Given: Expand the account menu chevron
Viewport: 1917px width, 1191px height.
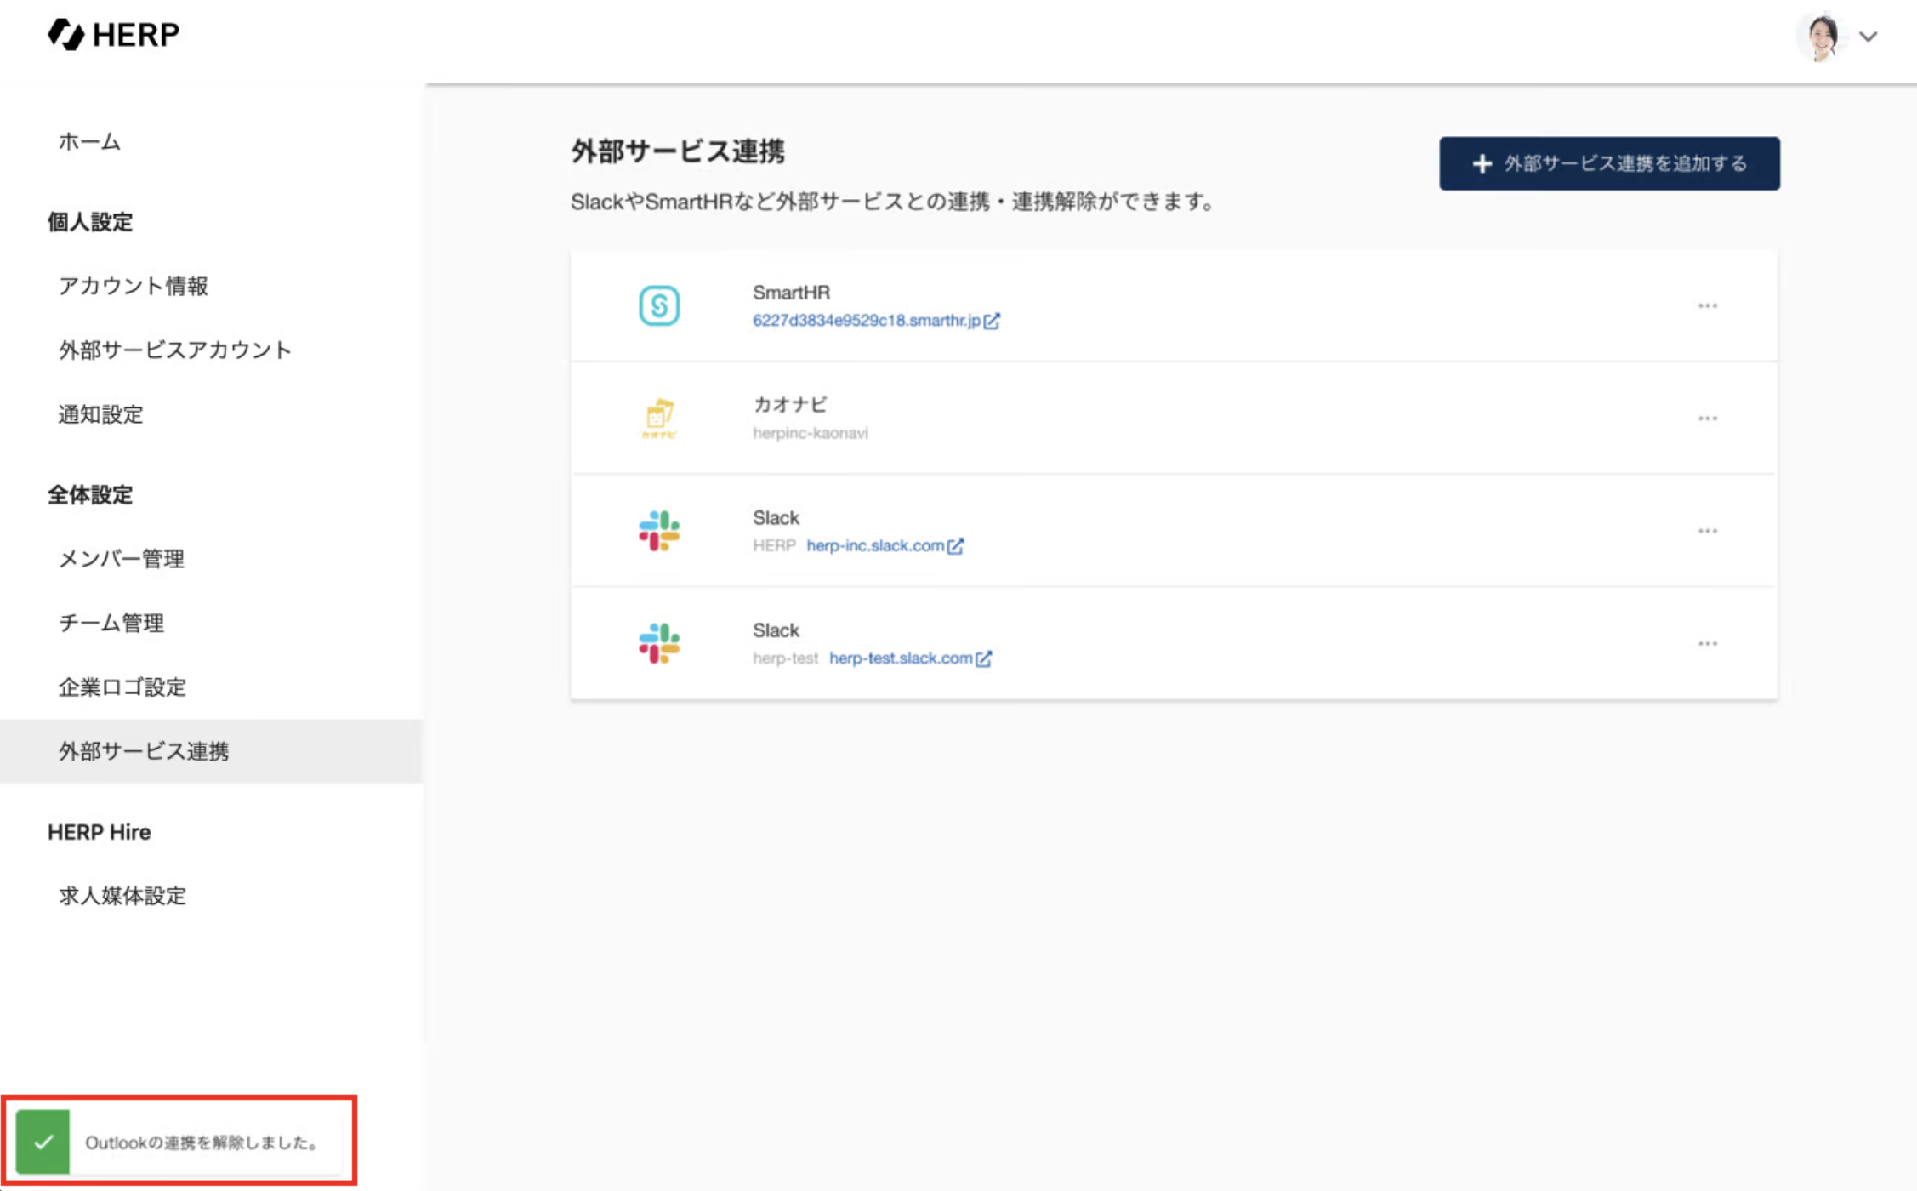Looking at the screenshot, I should 1869,37.
